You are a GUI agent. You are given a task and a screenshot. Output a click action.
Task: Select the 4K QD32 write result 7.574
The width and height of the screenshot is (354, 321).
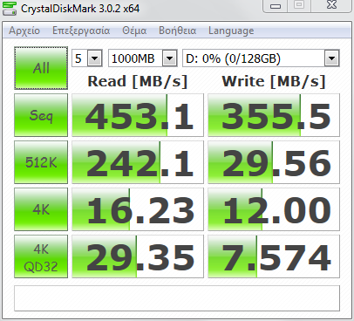[x=274, y=256]
